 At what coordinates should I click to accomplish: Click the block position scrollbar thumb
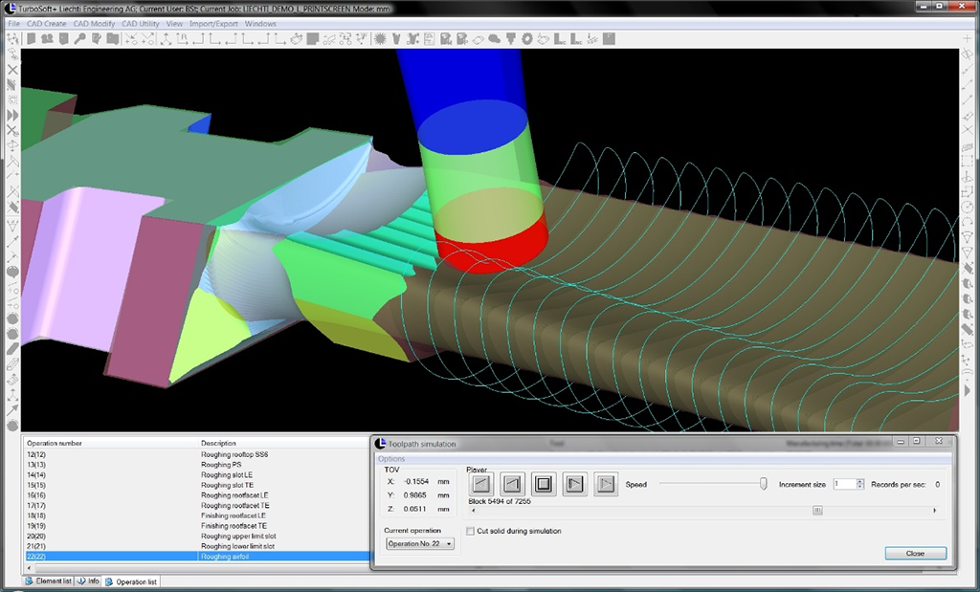click(x=817, y=510)
